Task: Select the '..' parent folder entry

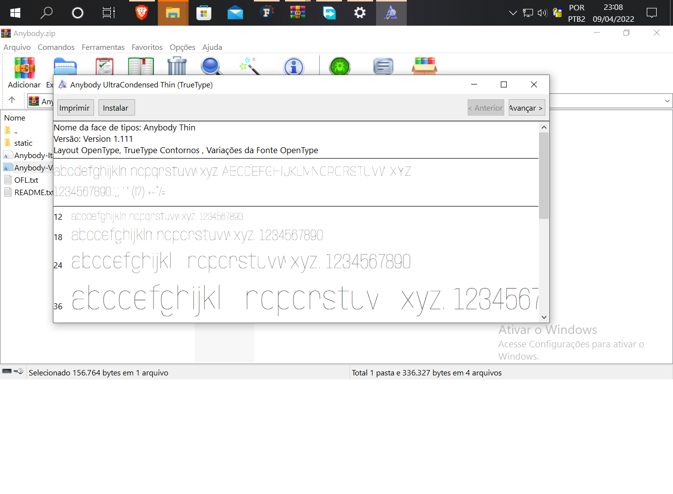Action: [x=16, y=131]
